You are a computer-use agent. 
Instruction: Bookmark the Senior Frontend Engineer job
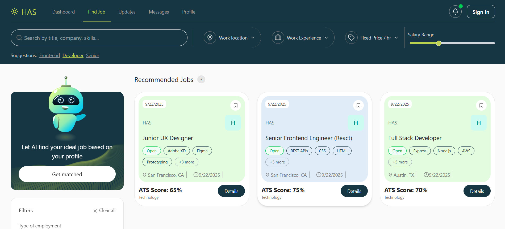coord(358,105)
